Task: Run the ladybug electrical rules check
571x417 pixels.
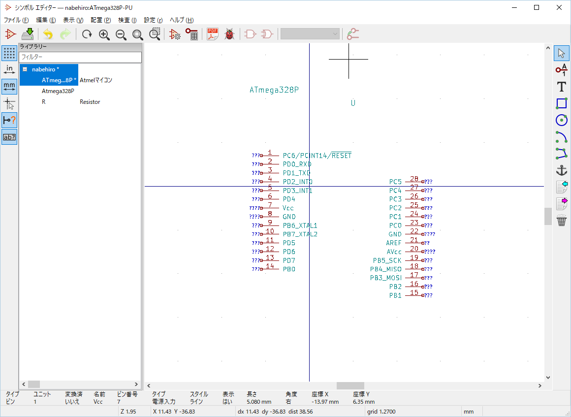Action: [x=229, y=34]
